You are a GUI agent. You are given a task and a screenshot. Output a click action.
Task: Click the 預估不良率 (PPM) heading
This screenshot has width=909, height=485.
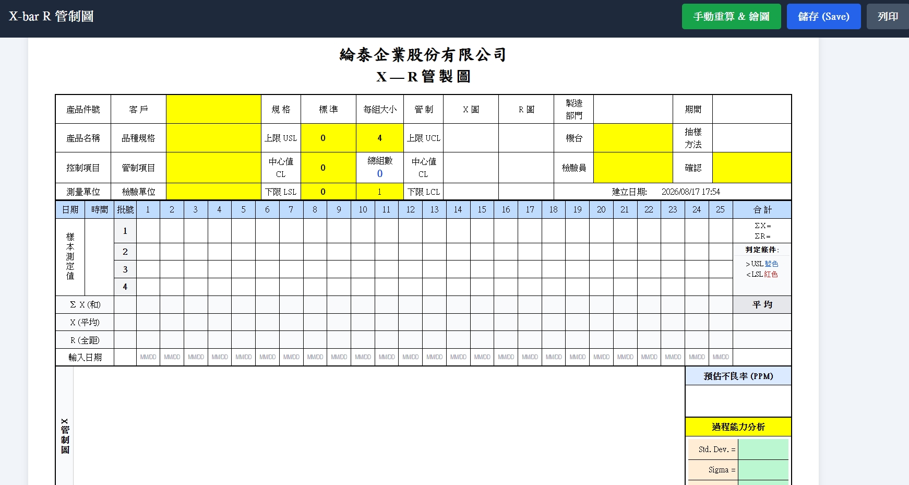[738, 376]
